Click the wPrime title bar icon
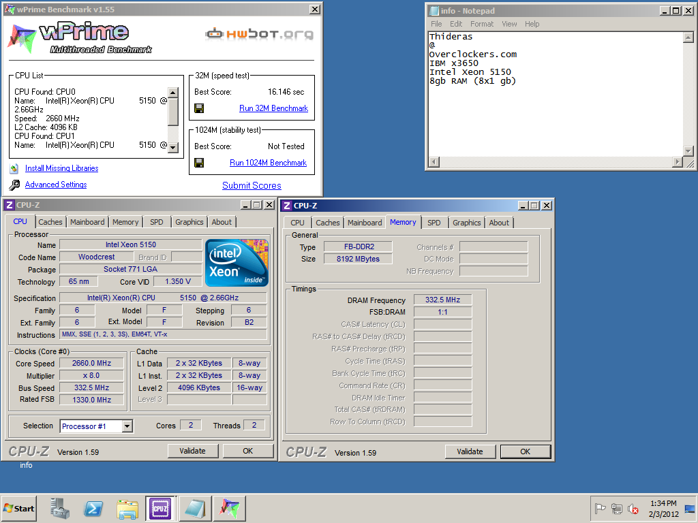Screen dimensions: 698x523 coord(10,9)
